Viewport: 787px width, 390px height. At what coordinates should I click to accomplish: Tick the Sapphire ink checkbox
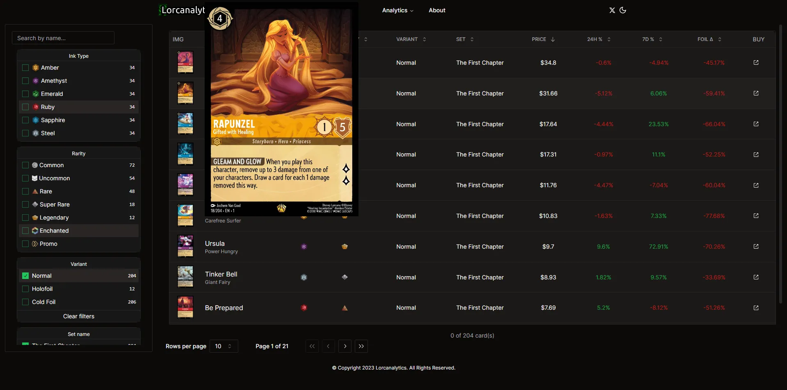[x=25, y=120]
